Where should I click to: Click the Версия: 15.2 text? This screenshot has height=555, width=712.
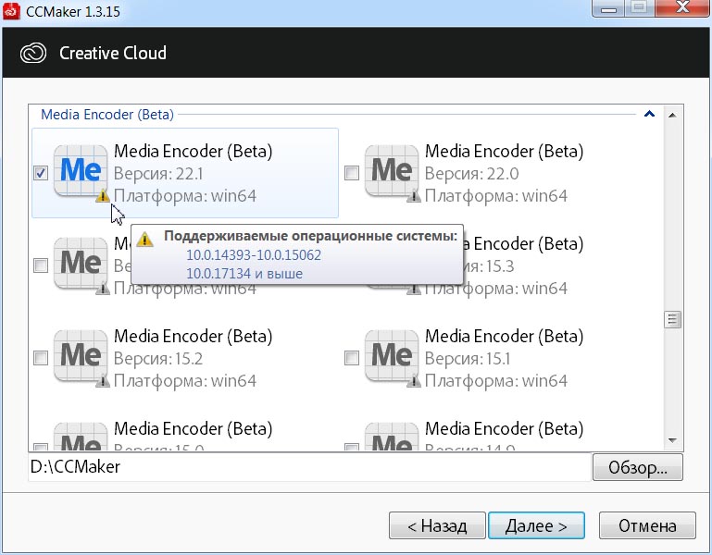click(x=158, y=359)
